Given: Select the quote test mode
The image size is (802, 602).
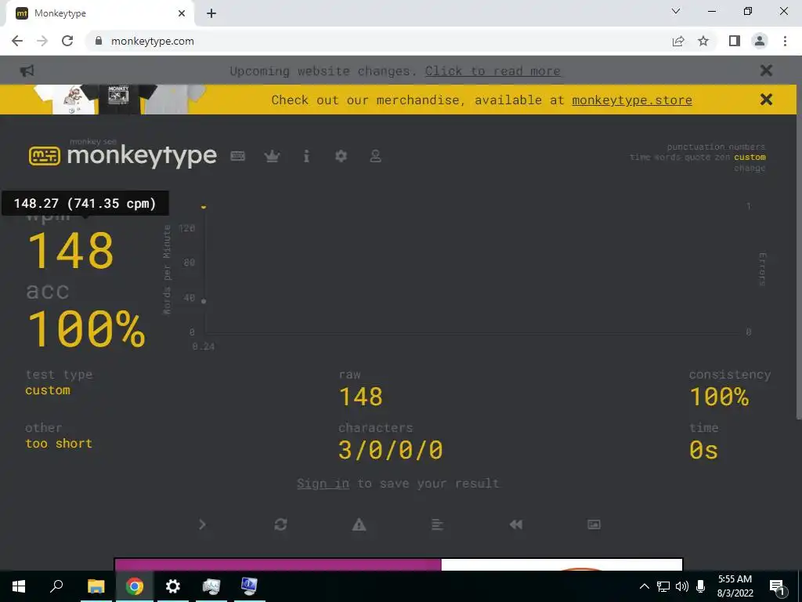Looking at the screenshot, I should pos(698,157).
